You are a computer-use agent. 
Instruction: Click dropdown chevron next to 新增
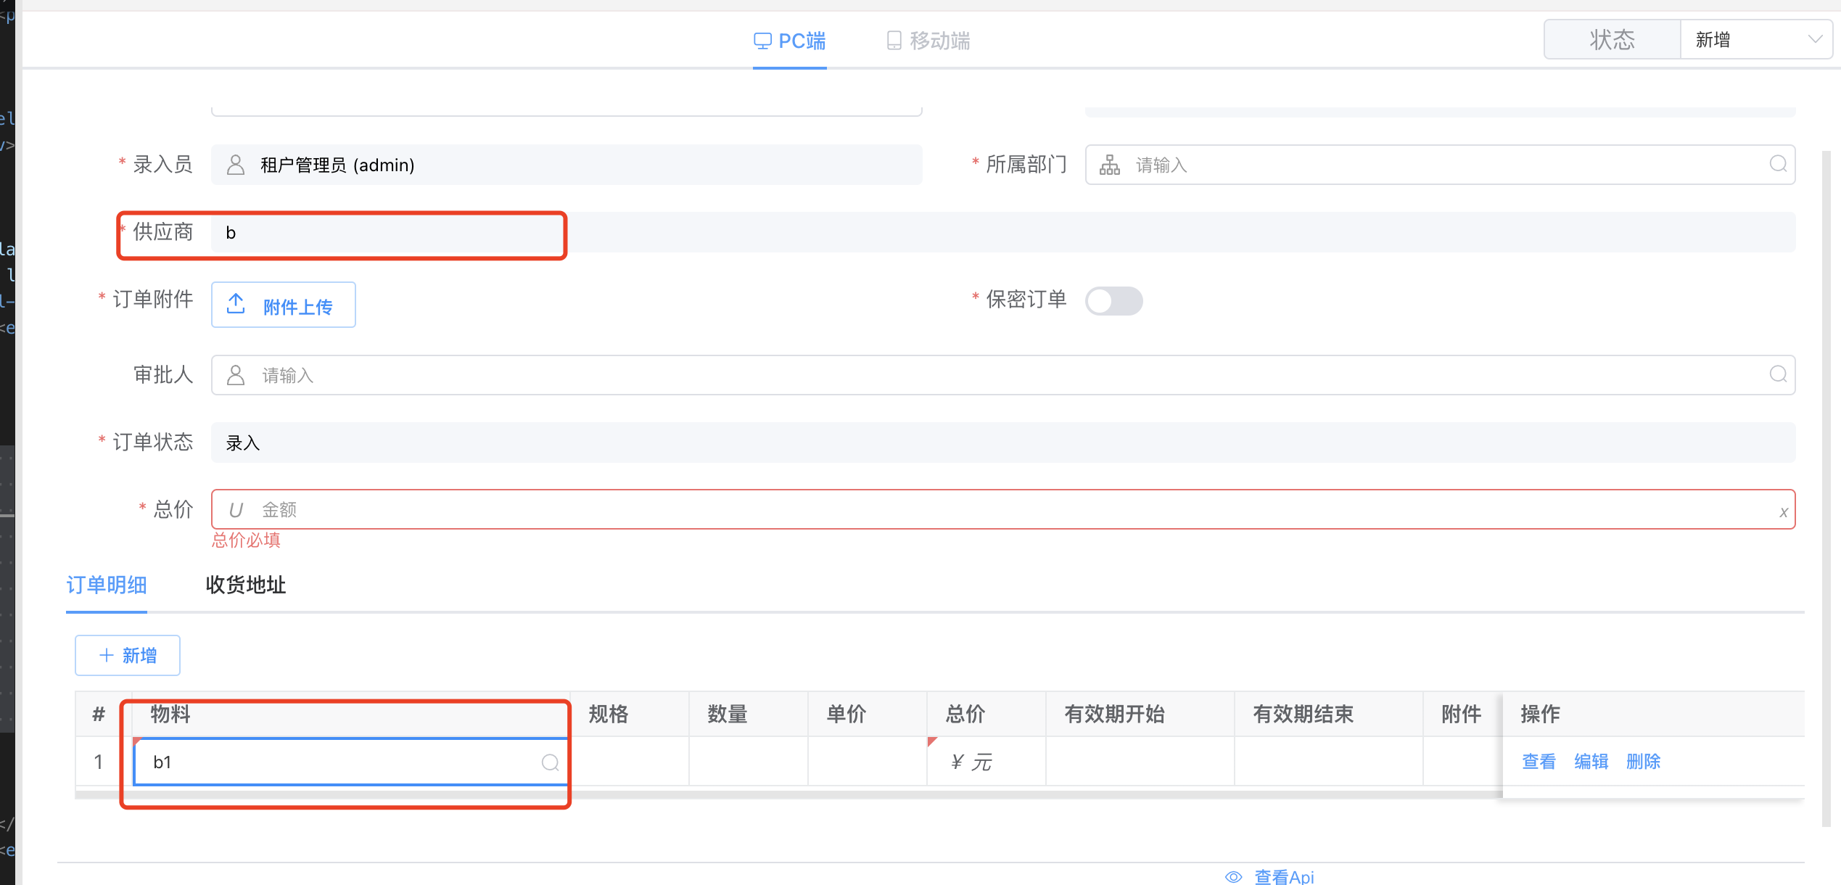[1815, 40]
